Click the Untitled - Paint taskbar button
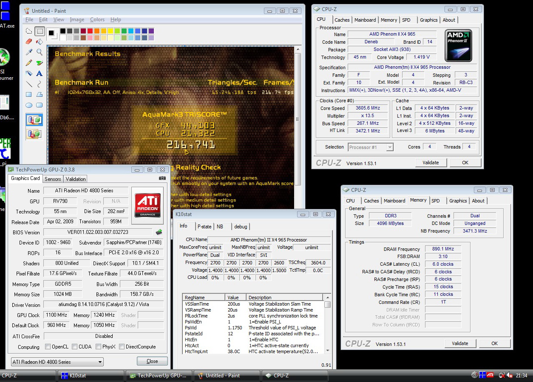533x382 pixels. pyautogui.click(x=226, y=376)
